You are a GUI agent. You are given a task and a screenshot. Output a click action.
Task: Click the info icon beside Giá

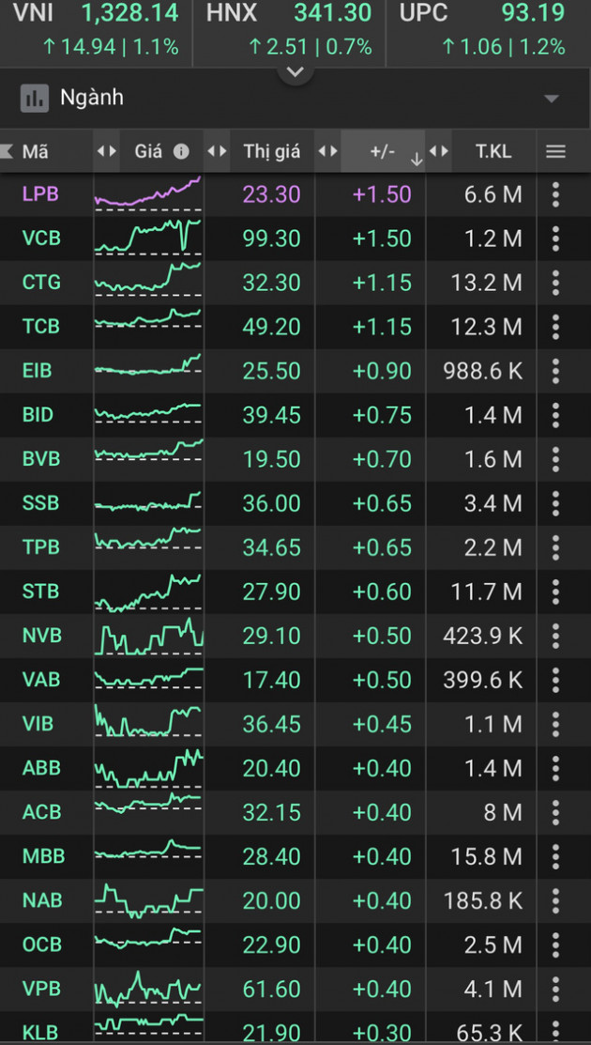181,152
